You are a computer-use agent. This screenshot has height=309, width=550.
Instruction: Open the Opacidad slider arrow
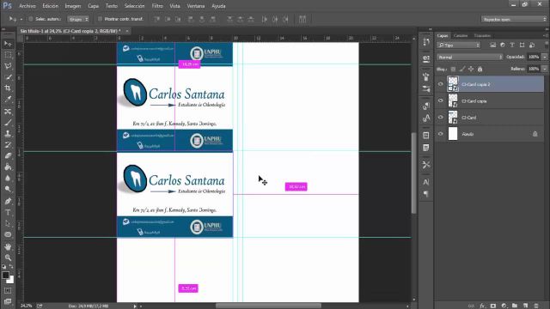pos(545,57)
